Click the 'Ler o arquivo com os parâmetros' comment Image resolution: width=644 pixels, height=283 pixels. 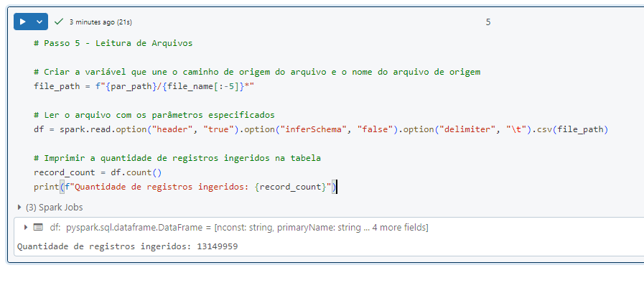click(x=154, y=115)
